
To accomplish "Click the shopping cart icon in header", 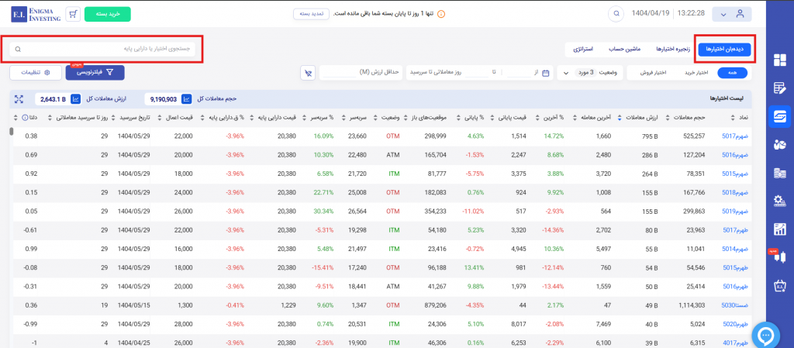I will 74,14.
